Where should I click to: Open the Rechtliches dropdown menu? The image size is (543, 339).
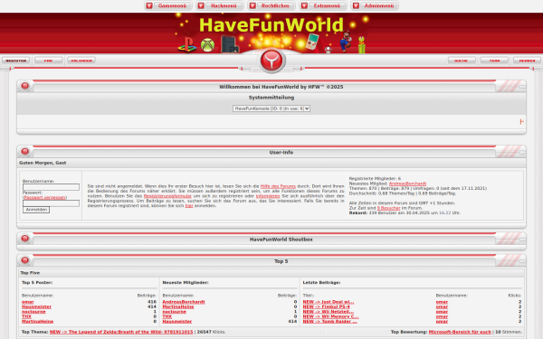[271, 5]
